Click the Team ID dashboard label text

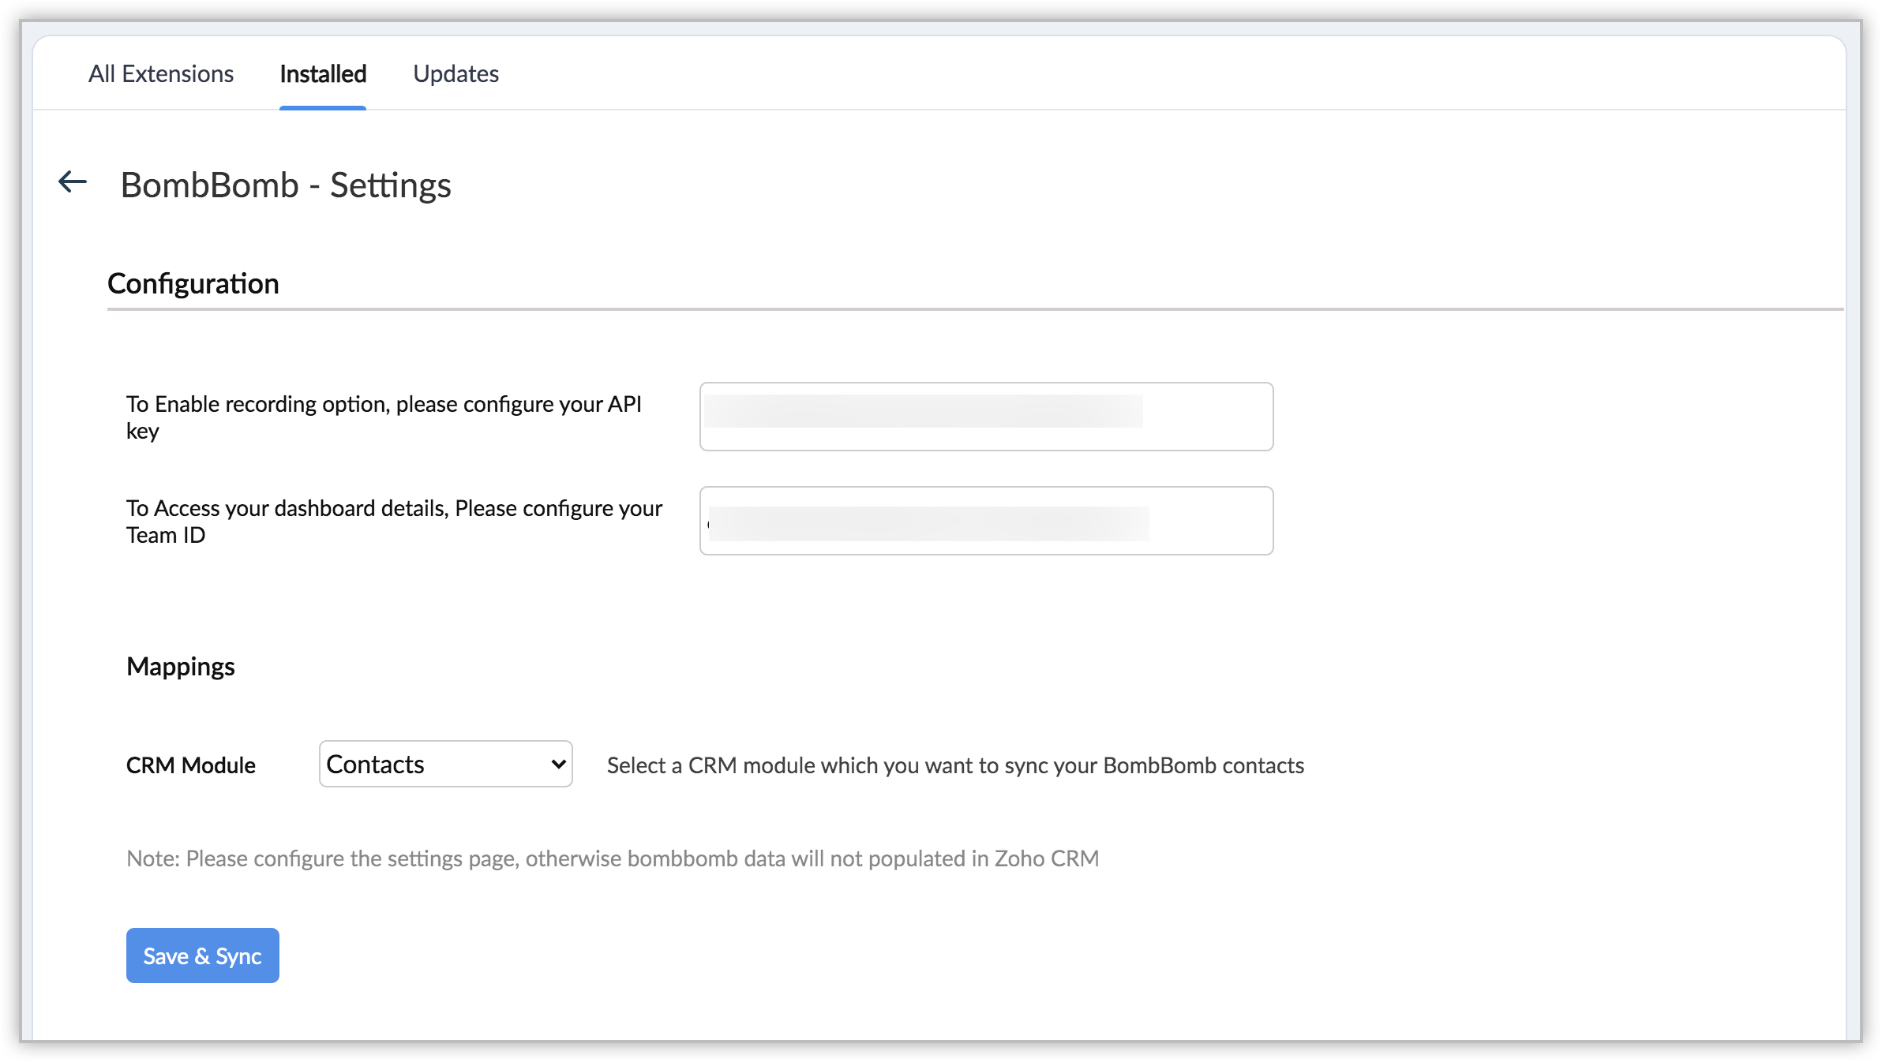coord(394,521)
